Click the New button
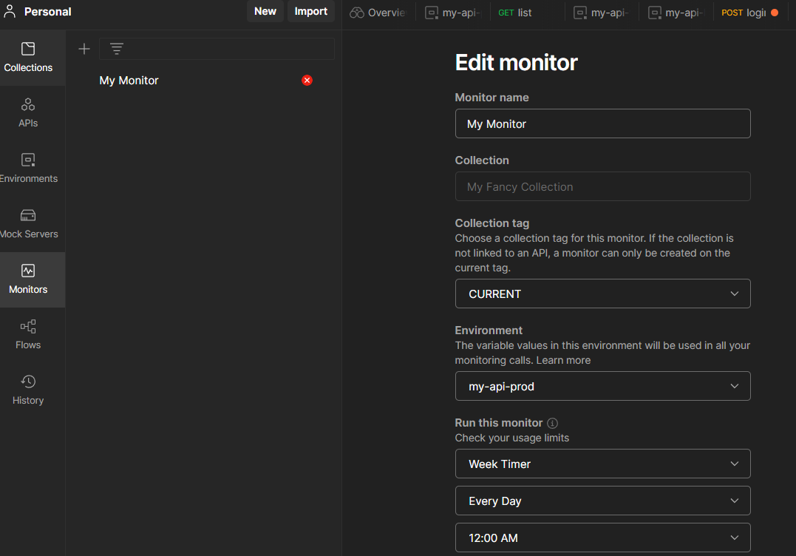 point(265,11)
